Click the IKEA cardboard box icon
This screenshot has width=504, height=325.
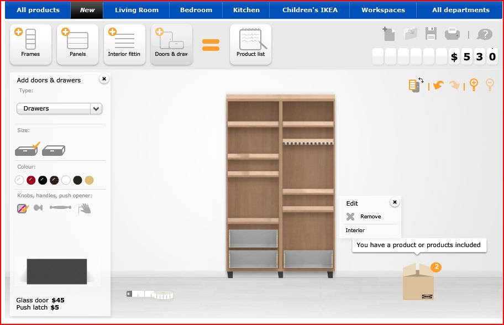click(x=418, y=281)
